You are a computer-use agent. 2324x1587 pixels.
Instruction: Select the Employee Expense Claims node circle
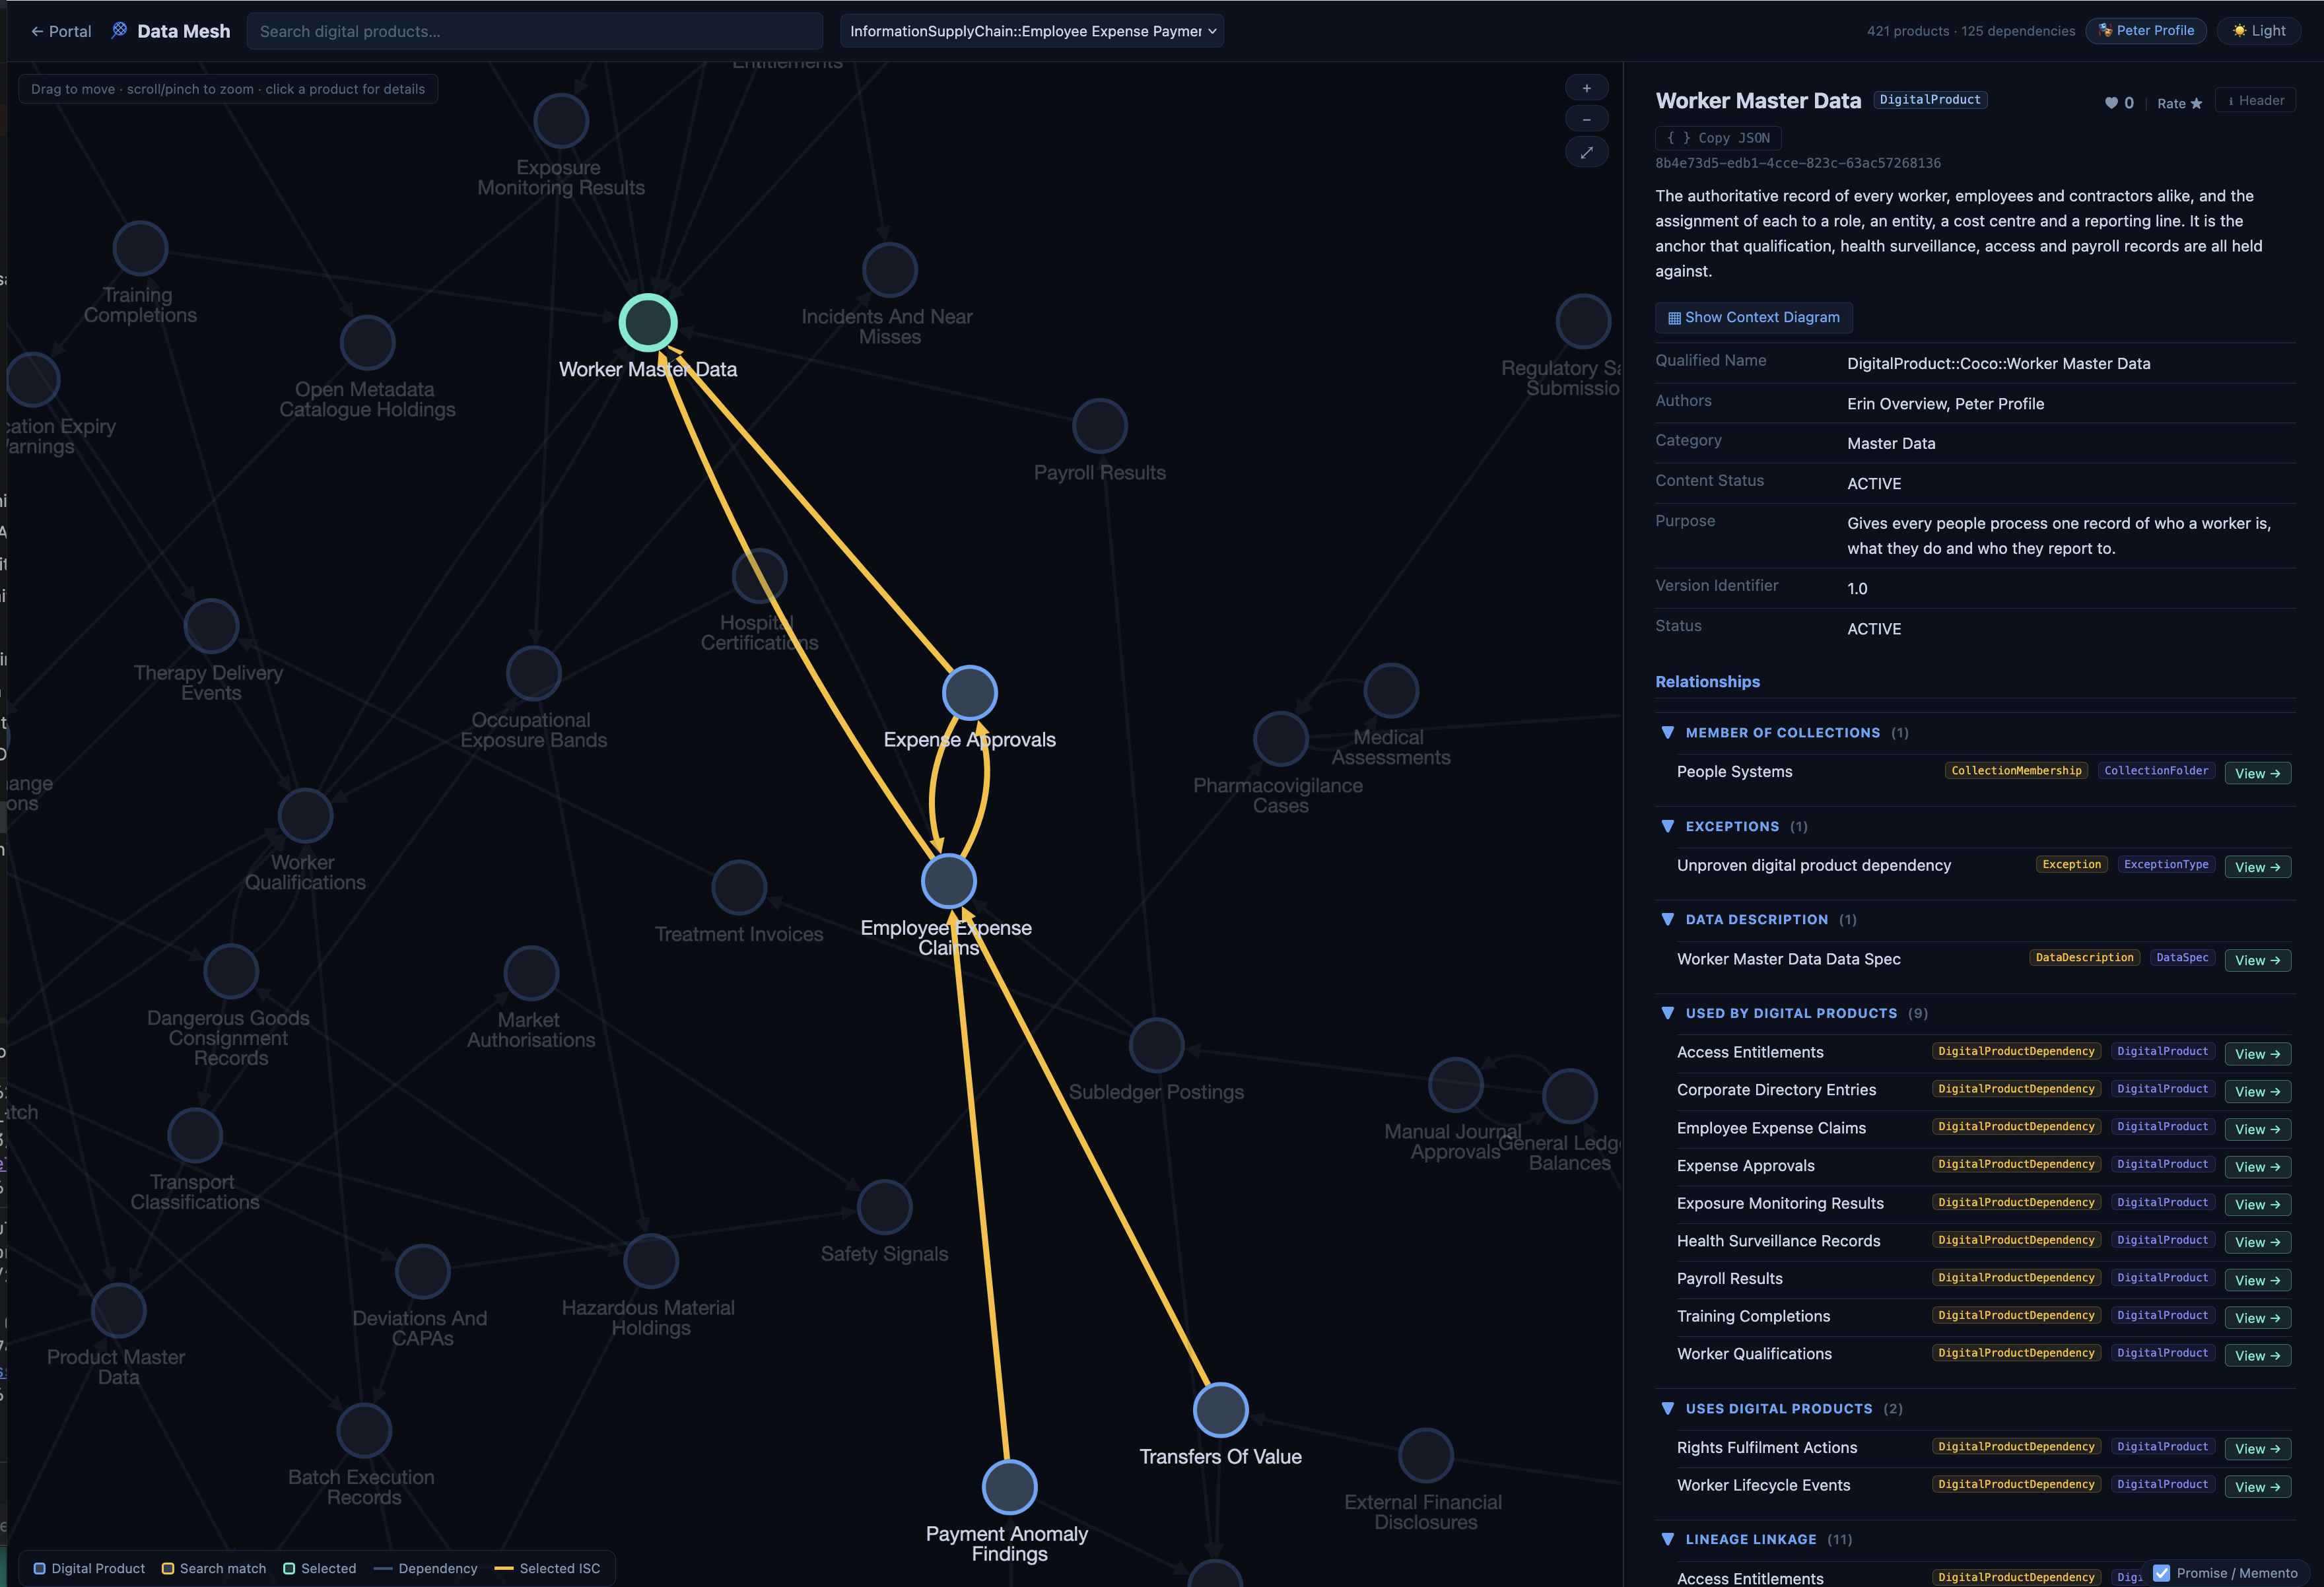(x=948, y=881)
